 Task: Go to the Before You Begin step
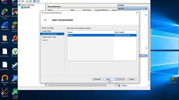[48, 28]
